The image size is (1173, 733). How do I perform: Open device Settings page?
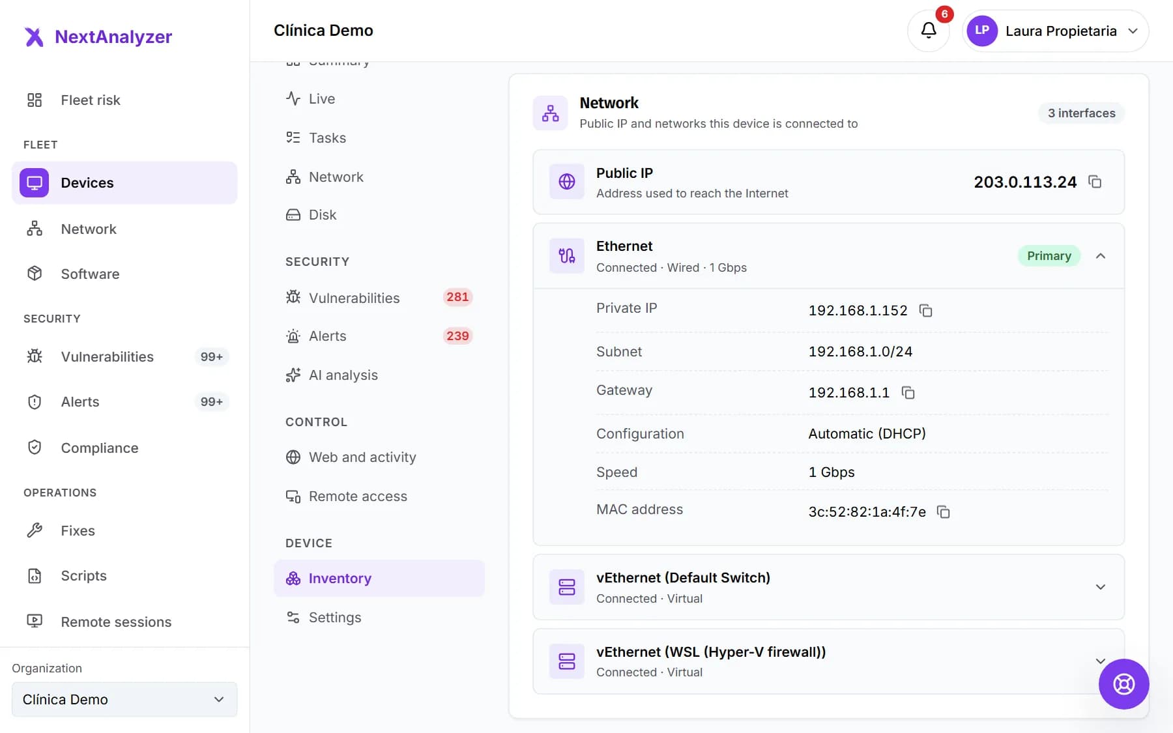tap(379, 618)
